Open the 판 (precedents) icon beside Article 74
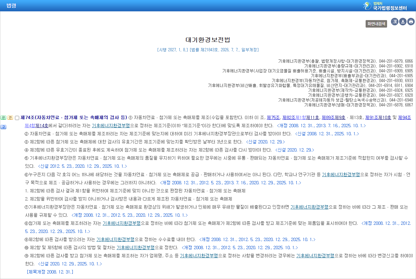Image resolution: width=416 pixels, height=279 pixels. 4,117
